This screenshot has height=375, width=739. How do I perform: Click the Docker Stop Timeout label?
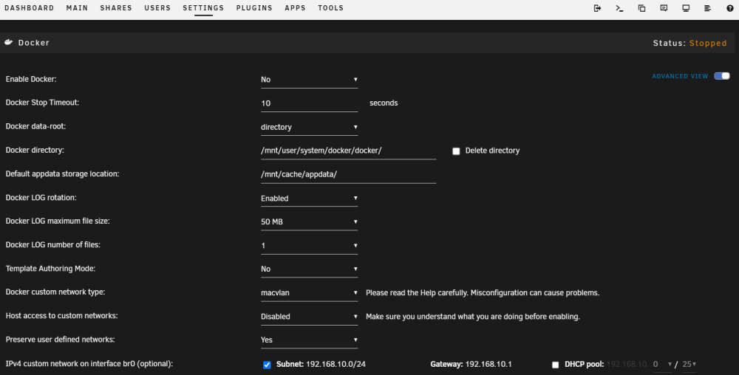[42, 103]
